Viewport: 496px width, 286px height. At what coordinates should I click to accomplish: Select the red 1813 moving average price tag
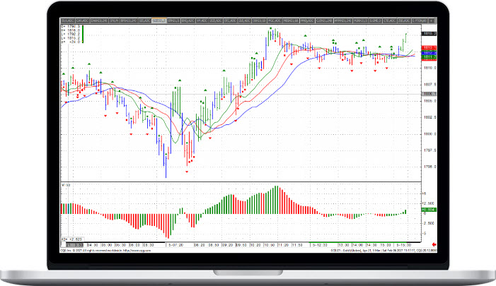[428, 48]
